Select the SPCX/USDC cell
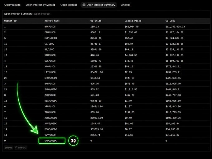This screenshot has width=212, height=159. point(51,78)
